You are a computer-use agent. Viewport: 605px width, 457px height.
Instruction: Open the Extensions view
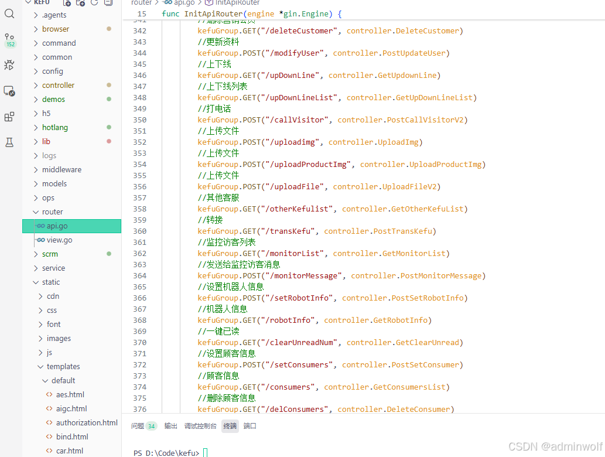[x=9, y=117]
